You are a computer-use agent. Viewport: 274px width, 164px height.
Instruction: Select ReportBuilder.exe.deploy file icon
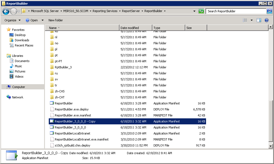tap(52, 109)
